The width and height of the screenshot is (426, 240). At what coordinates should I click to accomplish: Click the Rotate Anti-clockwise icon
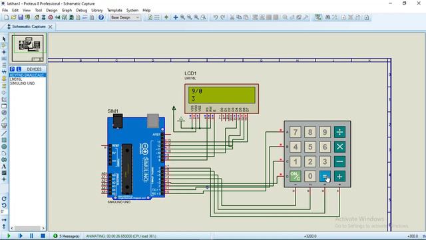pyautogui.click(x=4, y=205)
